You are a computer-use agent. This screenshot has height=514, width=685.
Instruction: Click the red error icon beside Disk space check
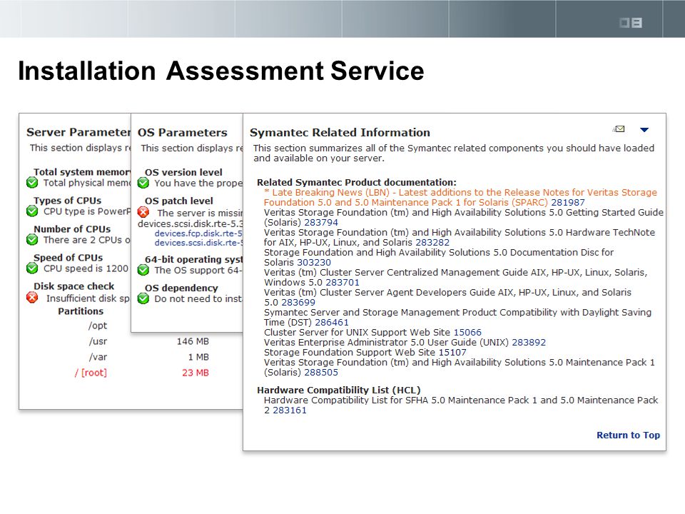click(32, 298)
